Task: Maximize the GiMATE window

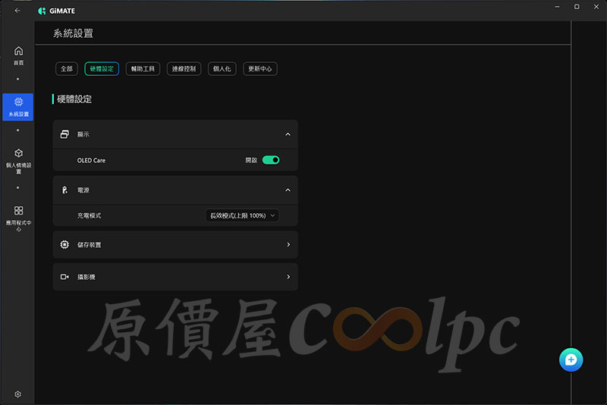Action: click(577, 7)
